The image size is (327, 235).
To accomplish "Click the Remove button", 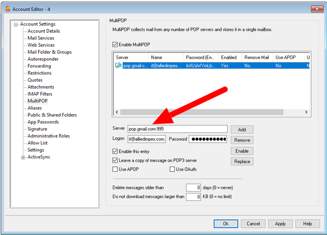I will tap(242, 140).
